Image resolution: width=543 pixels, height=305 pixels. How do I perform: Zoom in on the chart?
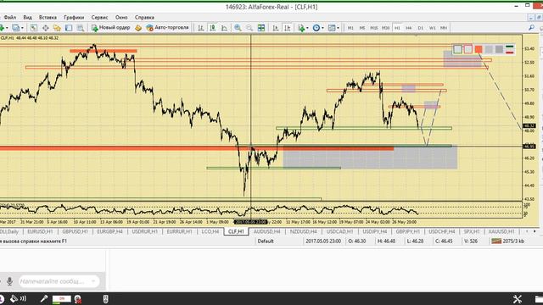[238, 28]
